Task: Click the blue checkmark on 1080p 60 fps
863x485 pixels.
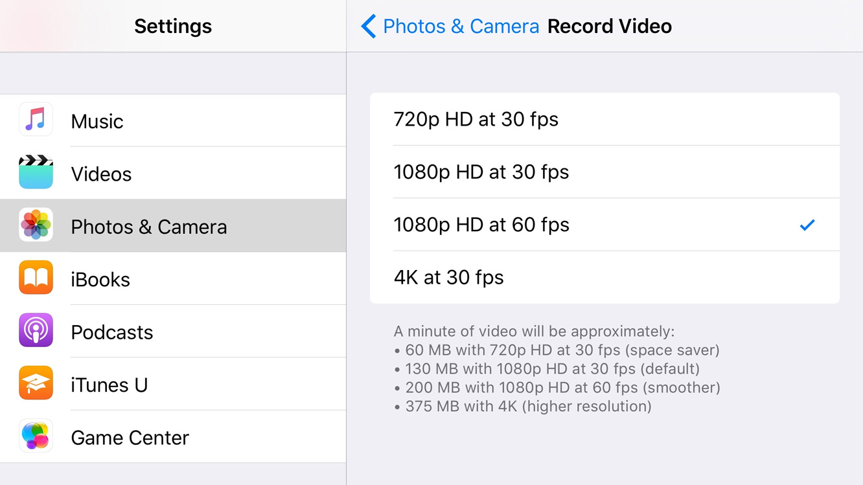Action: coord(807,225)
